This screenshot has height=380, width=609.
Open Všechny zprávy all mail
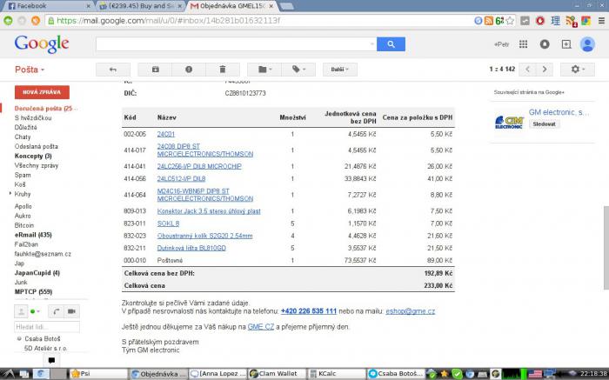(37, 165)
